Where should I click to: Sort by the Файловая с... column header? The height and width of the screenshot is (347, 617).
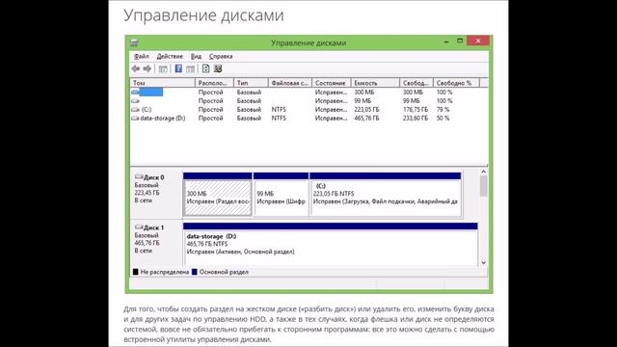[290, 83]
